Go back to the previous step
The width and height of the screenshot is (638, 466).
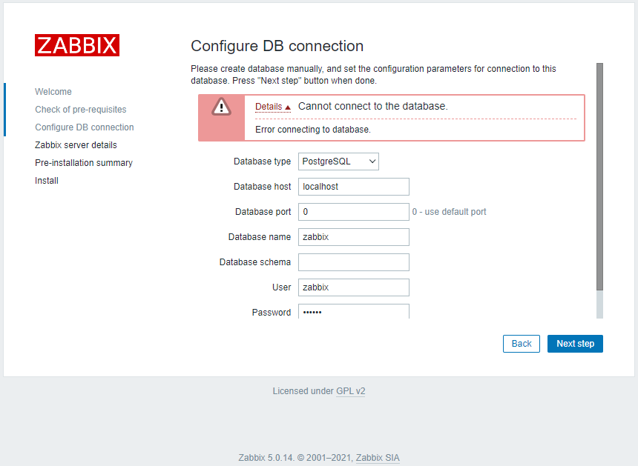[x=521, y=343]
